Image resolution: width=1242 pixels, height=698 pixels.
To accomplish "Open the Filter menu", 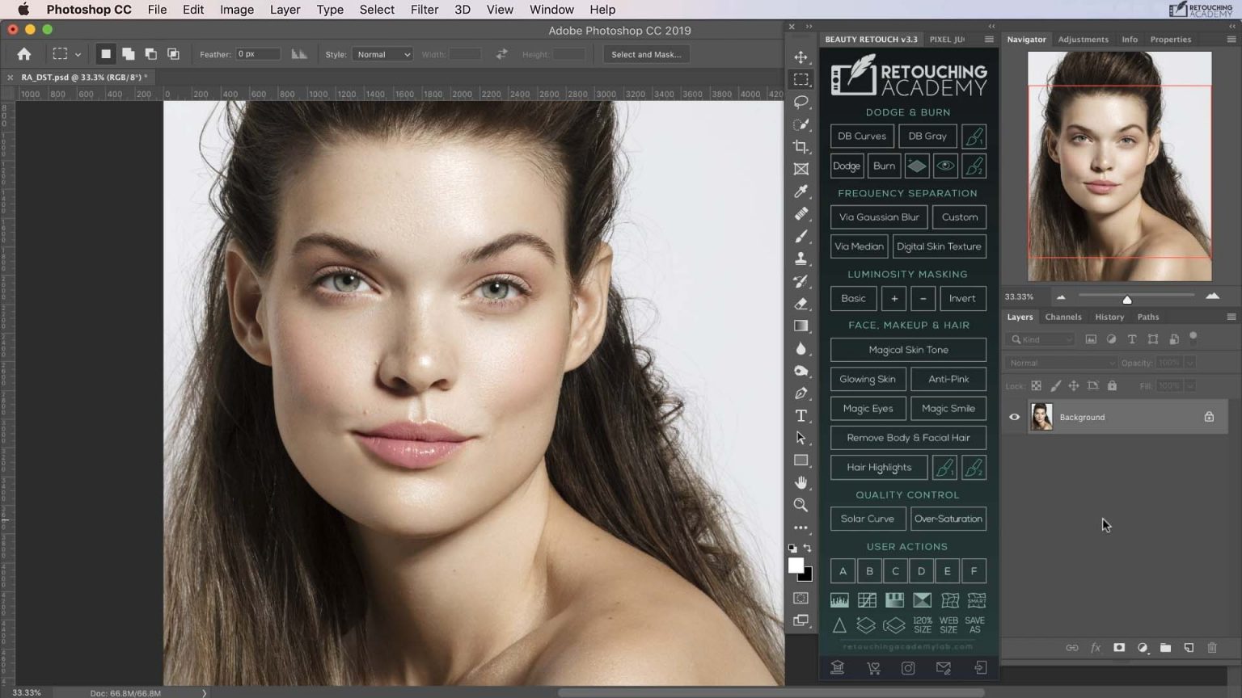I will click(424, 9).
